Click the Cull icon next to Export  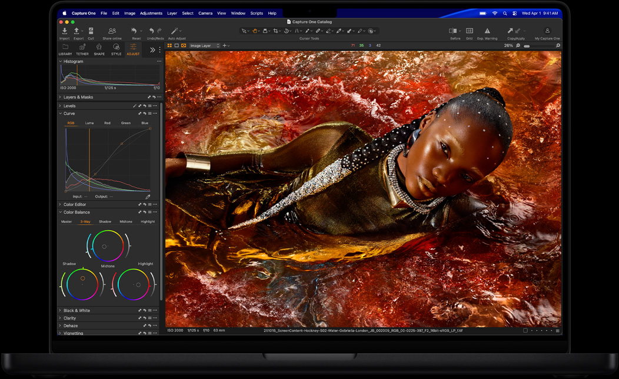click(91, 31)
